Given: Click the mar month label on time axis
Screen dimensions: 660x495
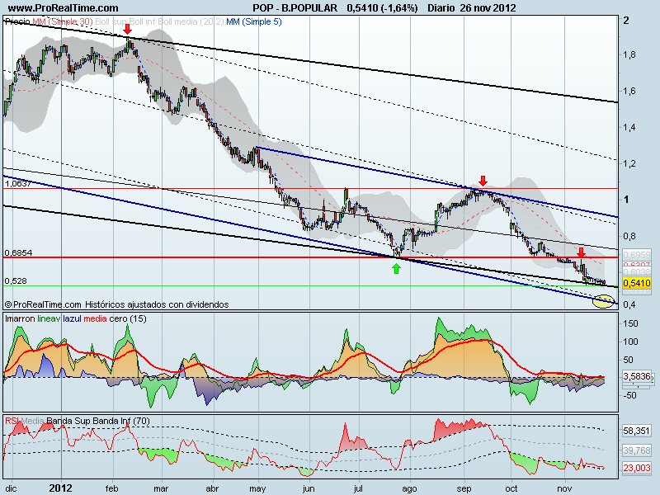Looking at the screenshot, I should click(x=161, y=488).
